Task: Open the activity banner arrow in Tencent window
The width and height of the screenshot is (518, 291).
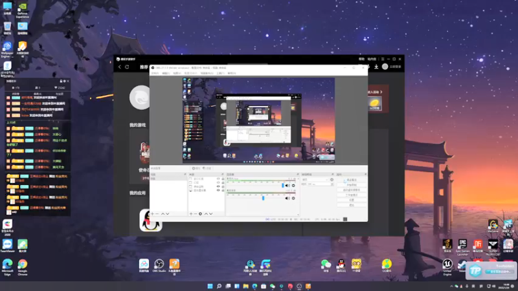Action: click(x=381, y=92)
